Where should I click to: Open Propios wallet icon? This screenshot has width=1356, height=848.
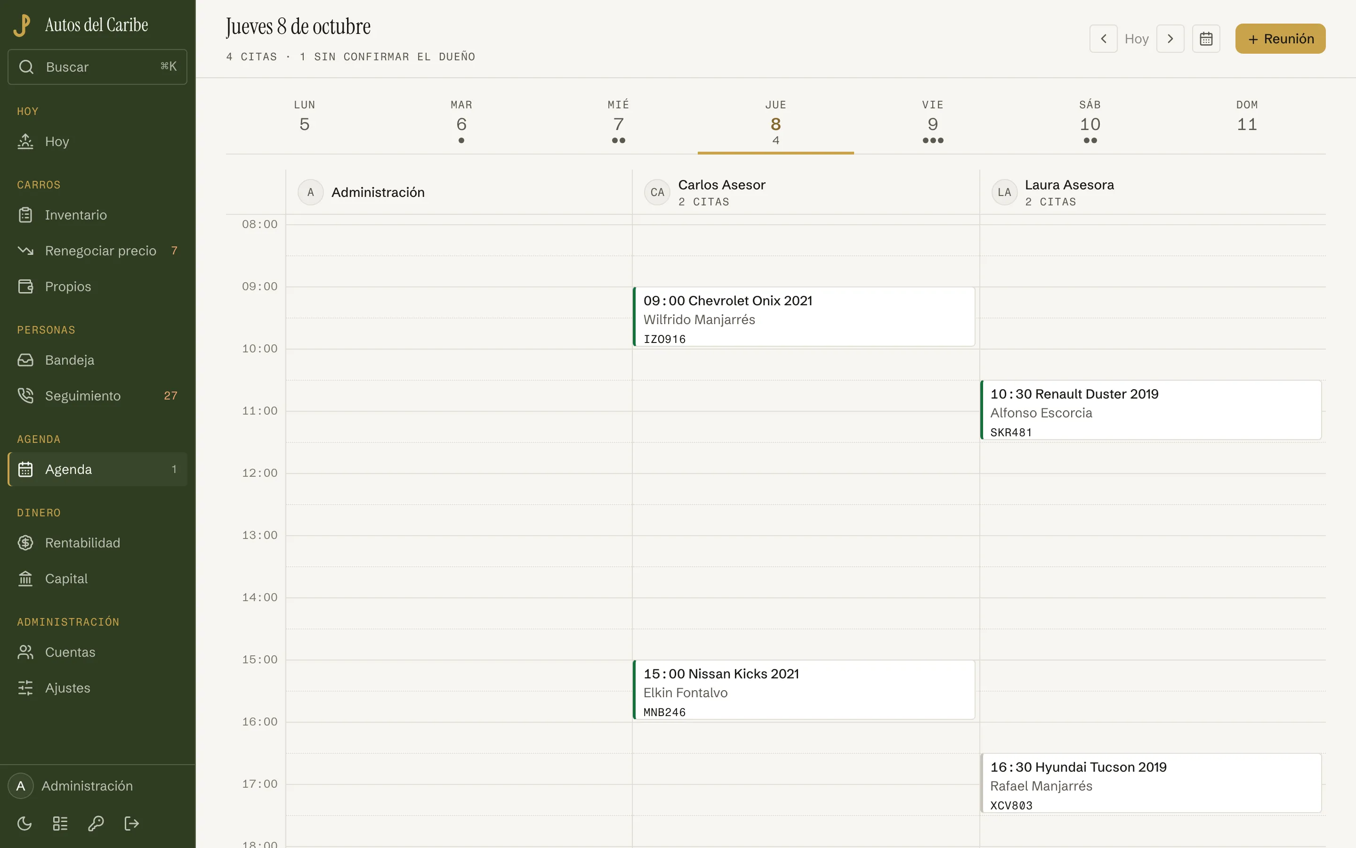(25, 286)
